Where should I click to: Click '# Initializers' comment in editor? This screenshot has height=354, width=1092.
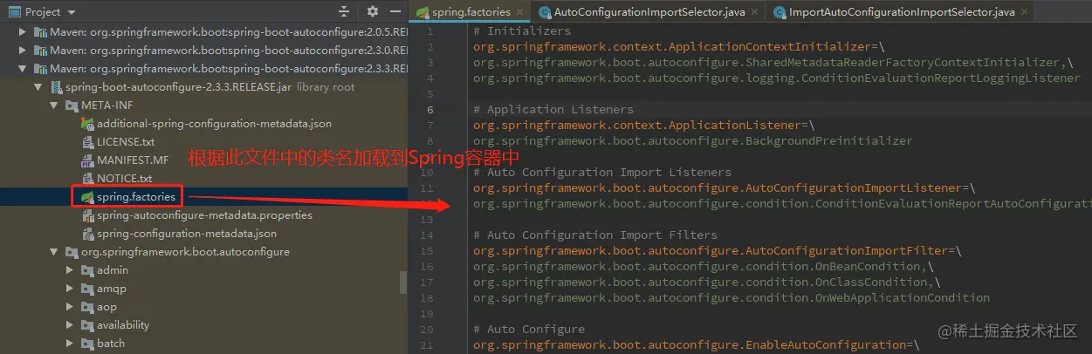tap(522, 31)
